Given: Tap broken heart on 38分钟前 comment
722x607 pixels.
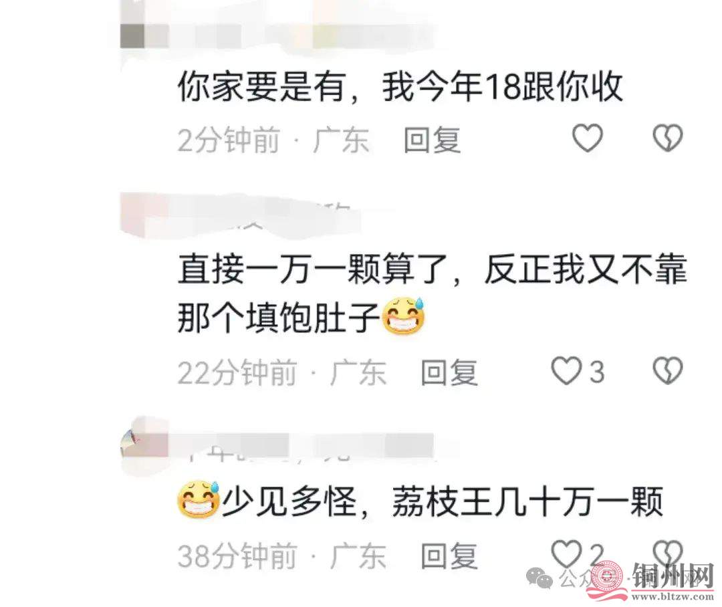Looking at the screenshot, I should coord(668,554).
